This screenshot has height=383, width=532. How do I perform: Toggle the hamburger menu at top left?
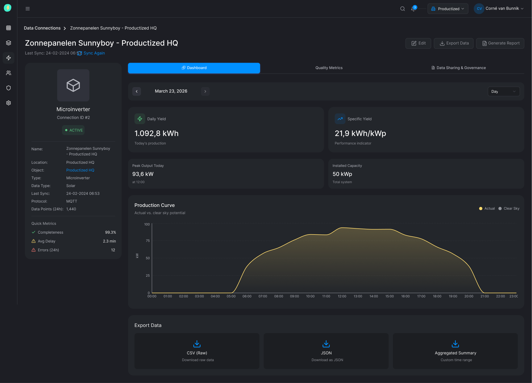[x=28, y=8]
